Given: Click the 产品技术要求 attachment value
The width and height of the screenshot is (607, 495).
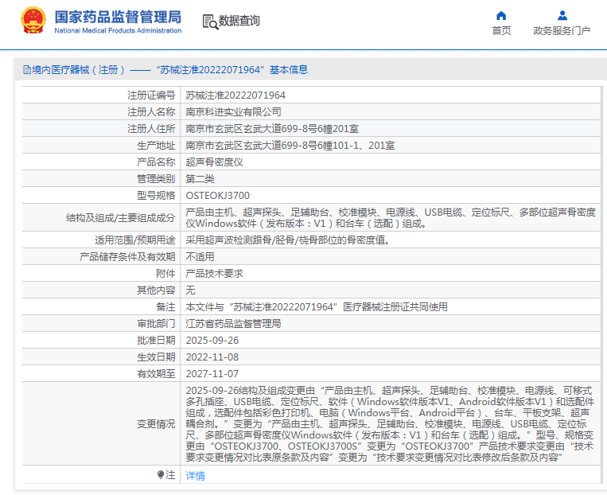Looking at the screenshot, I should point(214,274).
